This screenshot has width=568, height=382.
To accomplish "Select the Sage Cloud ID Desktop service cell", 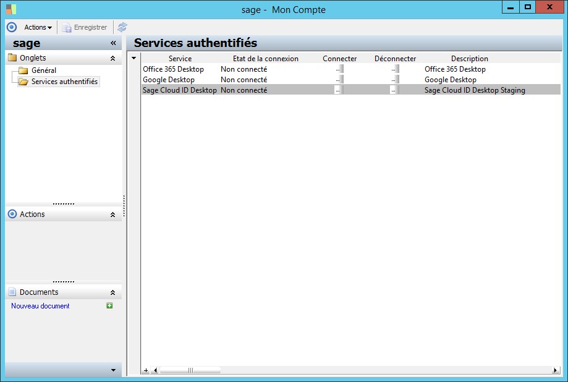I will click(180, 90).
